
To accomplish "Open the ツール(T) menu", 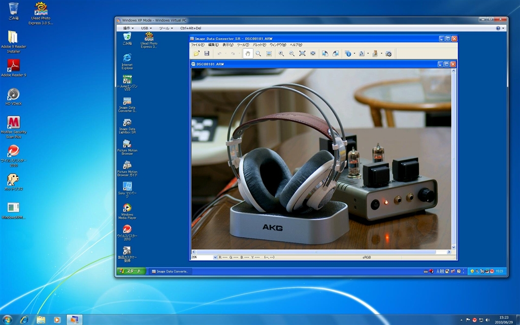I will [243, 45].
